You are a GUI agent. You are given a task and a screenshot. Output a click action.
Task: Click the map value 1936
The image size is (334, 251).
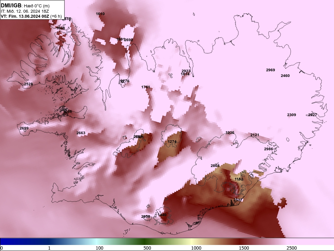click(230, 133)
